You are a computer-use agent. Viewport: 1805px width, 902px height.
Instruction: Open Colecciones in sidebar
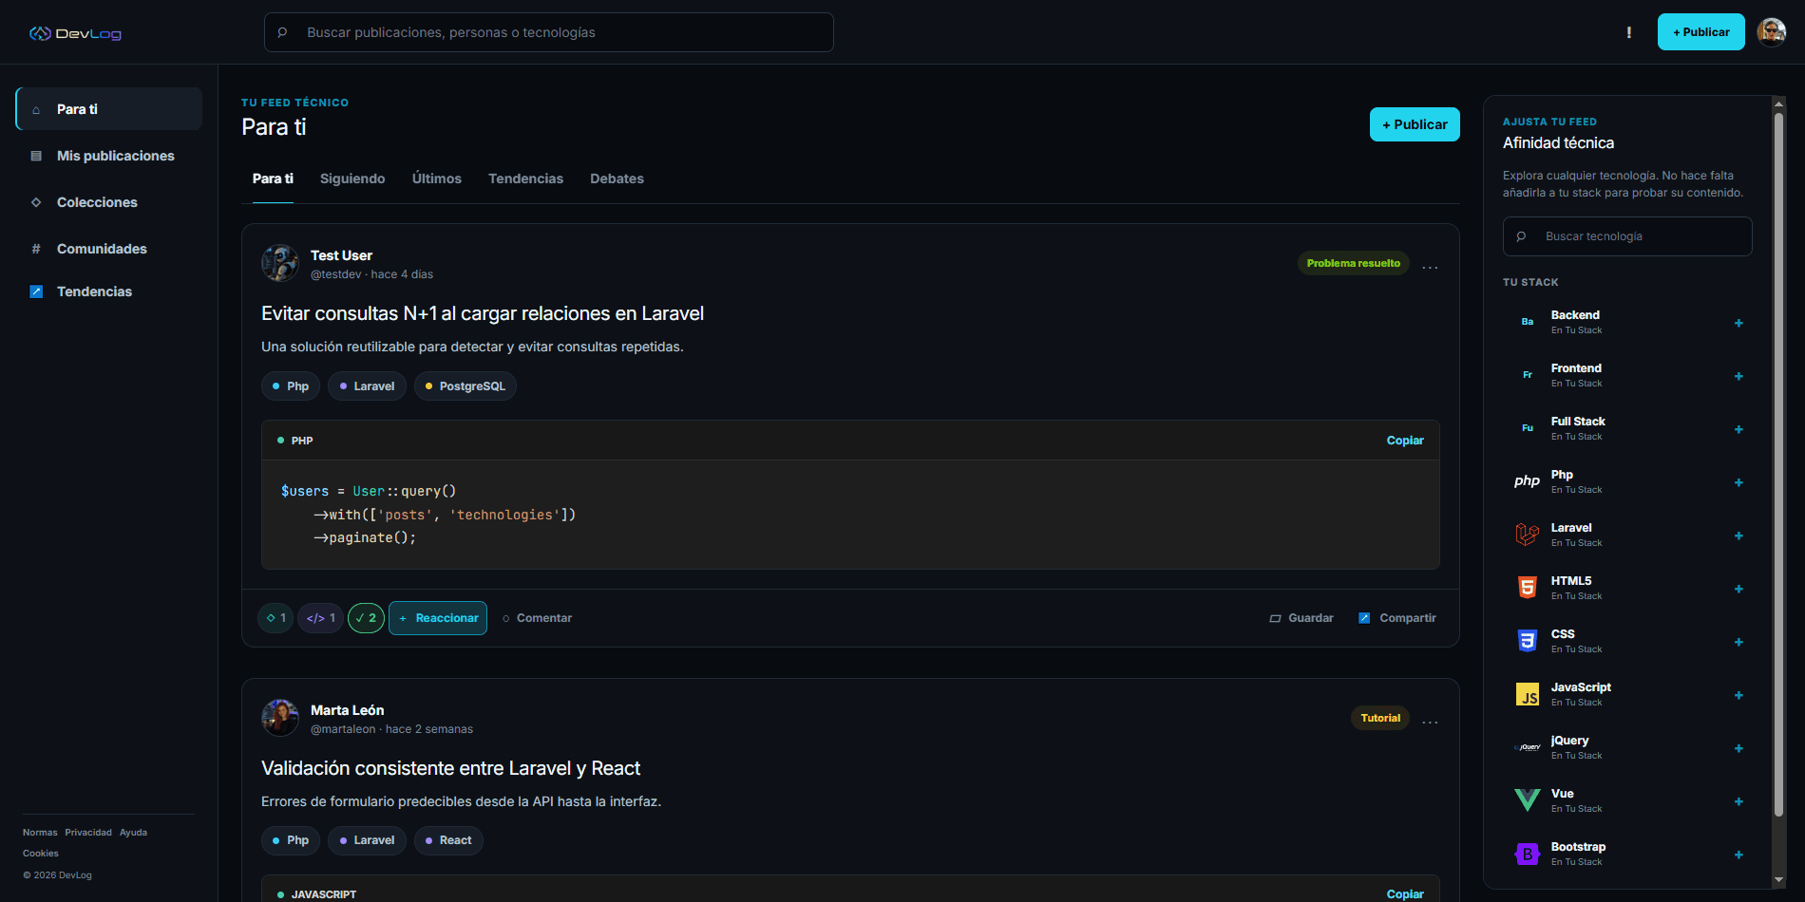[x=109, y=202]
